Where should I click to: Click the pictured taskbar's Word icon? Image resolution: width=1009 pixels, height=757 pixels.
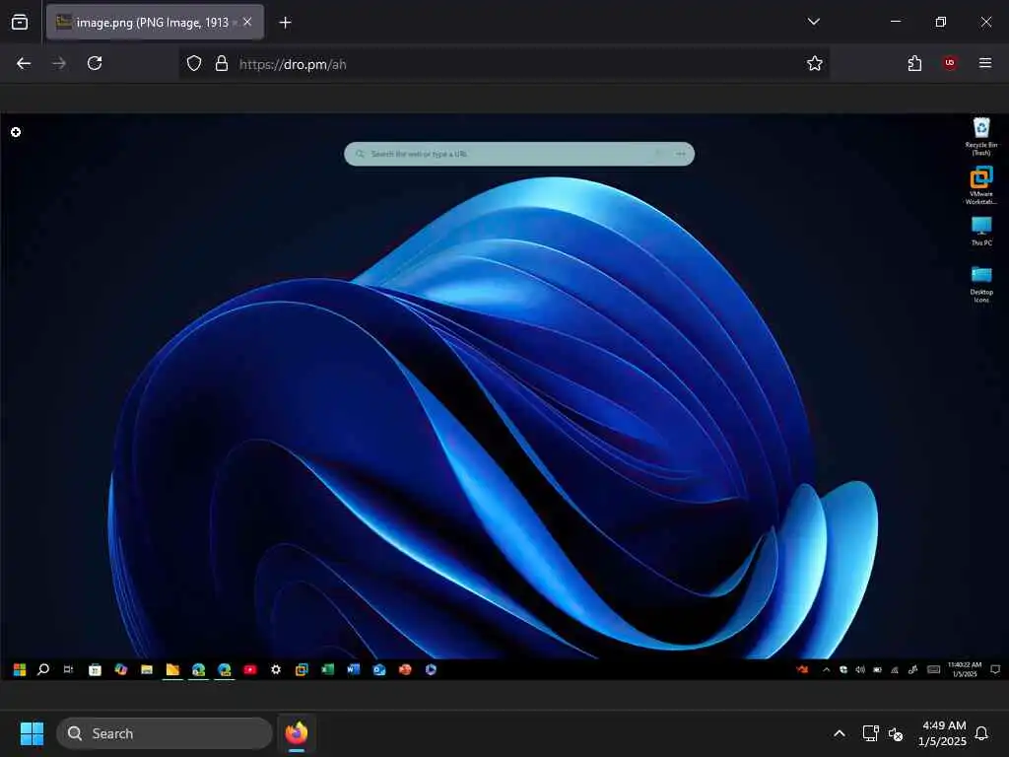354,669
